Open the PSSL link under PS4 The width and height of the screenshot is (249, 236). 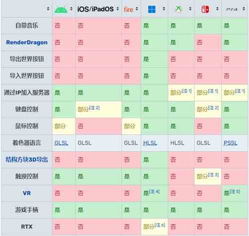click(x=231, y=143)
